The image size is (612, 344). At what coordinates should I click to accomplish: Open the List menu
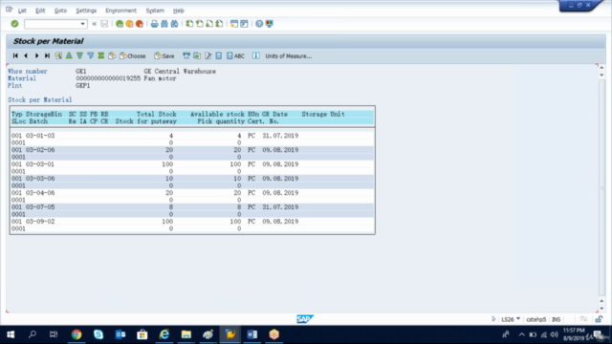[22, 11]
